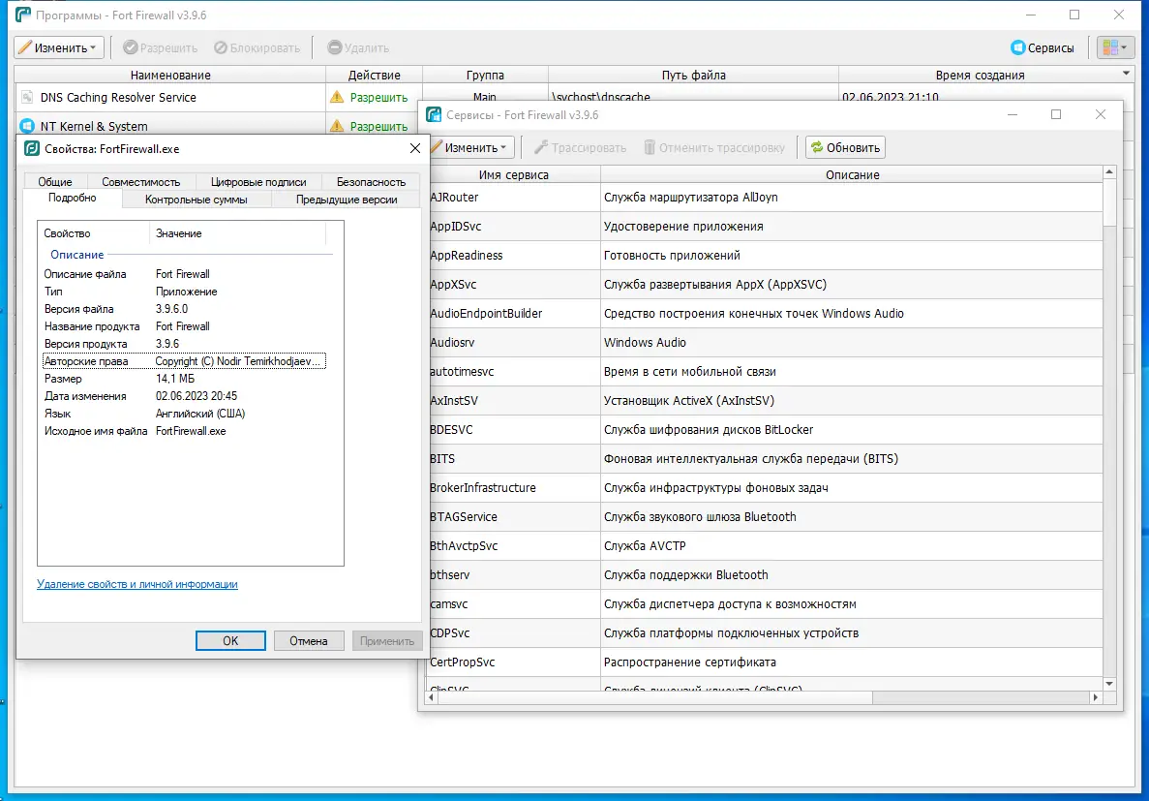Click the Свойство column header

(93, 233)
